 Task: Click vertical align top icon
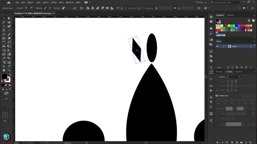[103, 8]
